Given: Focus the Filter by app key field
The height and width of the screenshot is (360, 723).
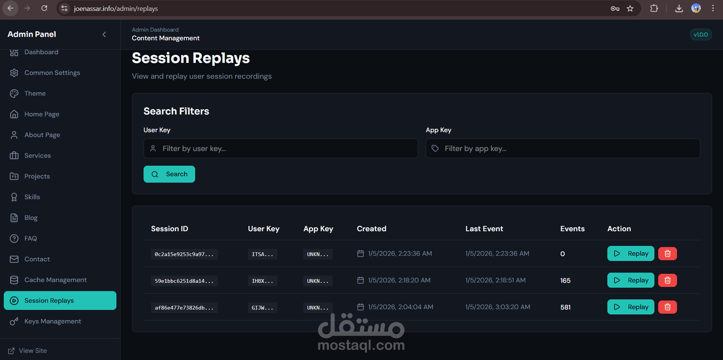Looking at the screenshot, I should point(563,148).
